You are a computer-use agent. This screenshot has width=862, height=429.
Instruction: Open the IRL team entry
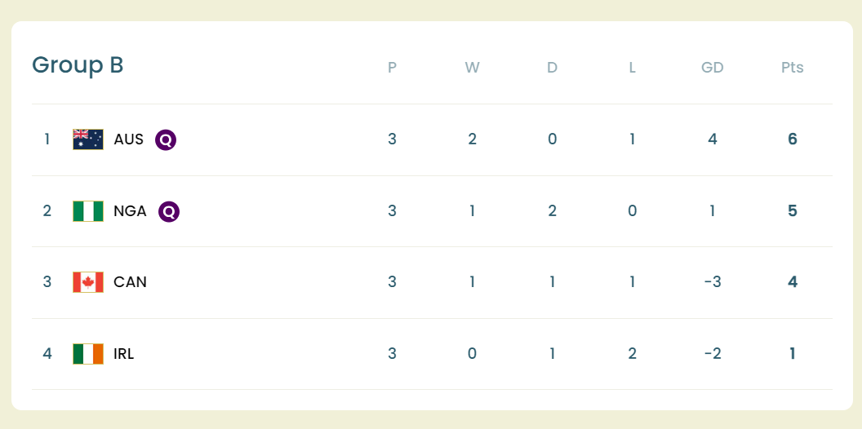coord(124,354)
